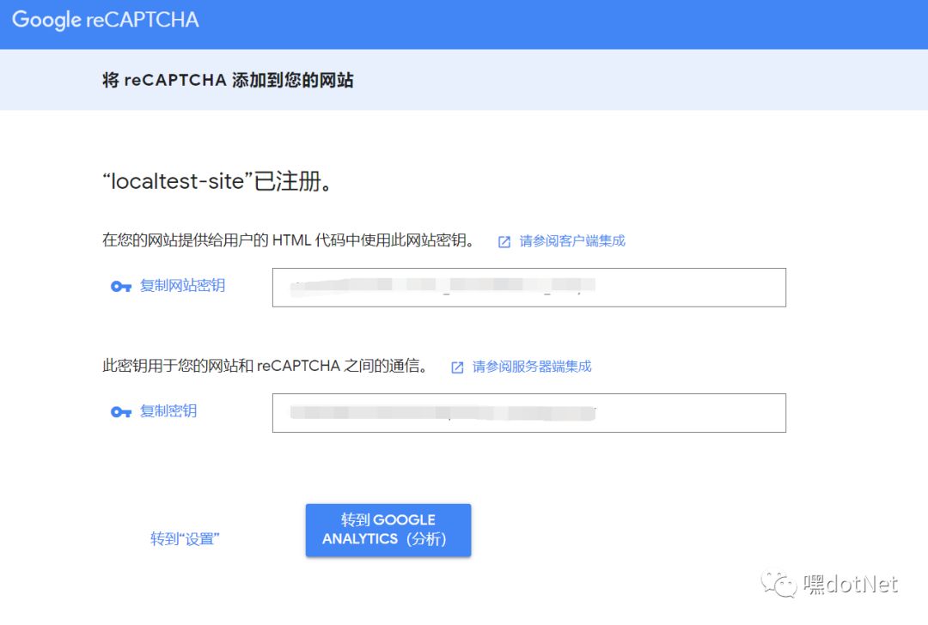Click the “localtest-site”已注册 heading
The image size is (928, 625).
(217, 181)
